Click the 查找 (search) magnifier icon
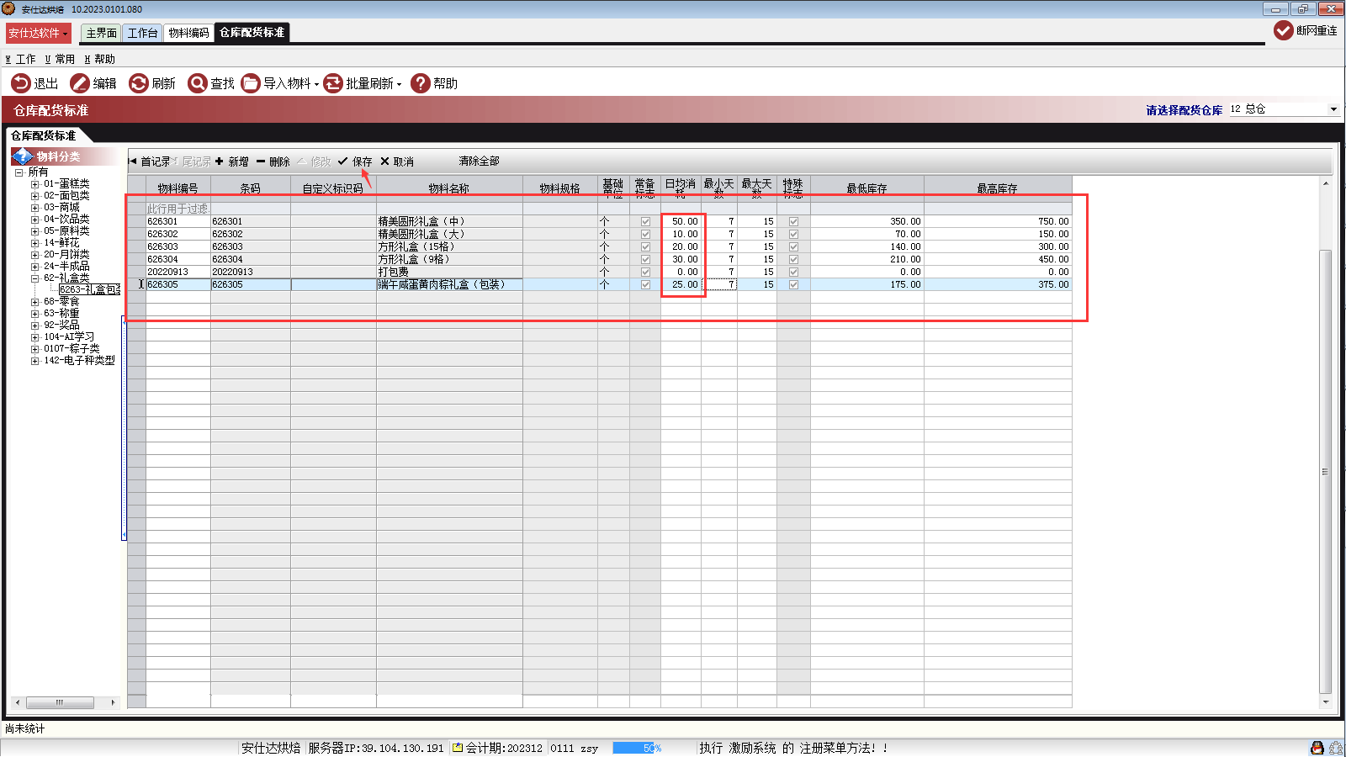This screenshot has height=757, width=1346. [x=198, y=83]
